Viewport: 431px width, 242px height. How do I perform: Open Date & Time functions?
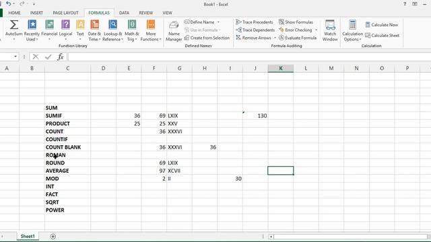[94, 30]
